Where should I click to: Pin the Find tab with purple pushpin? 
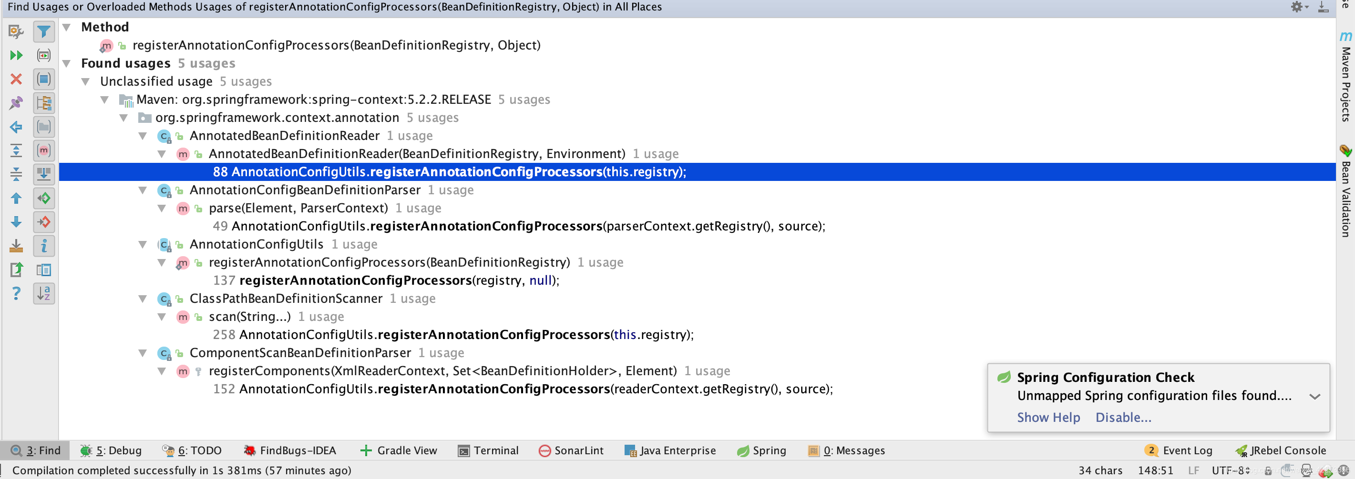[x=16, y=103]
